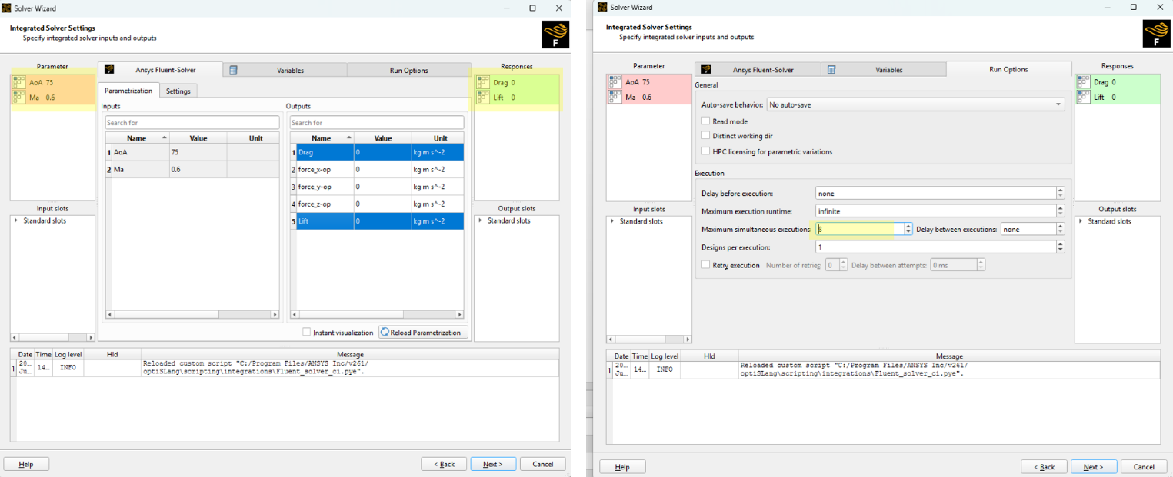Click Help in Parametrization wizard
1173x477 pixels.
pos(26,464)
